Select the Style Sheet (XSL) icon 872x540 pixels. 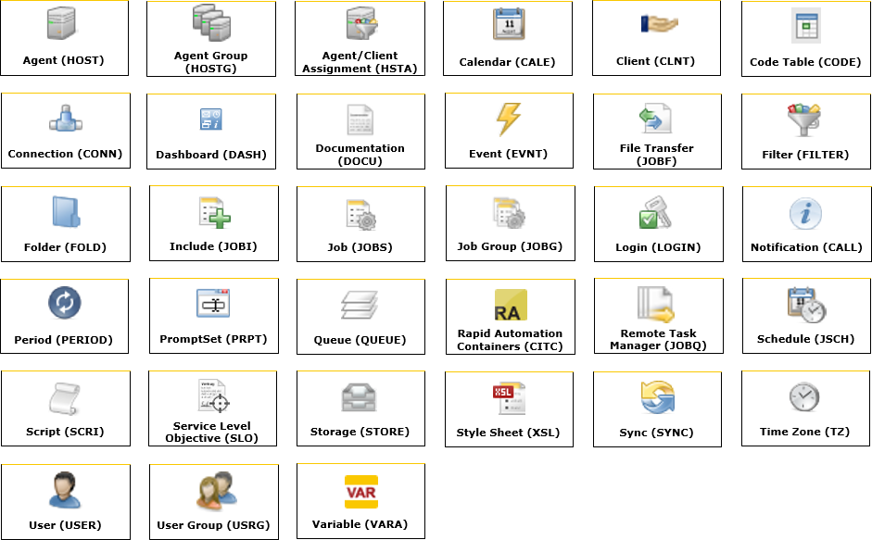click(508, 398)
